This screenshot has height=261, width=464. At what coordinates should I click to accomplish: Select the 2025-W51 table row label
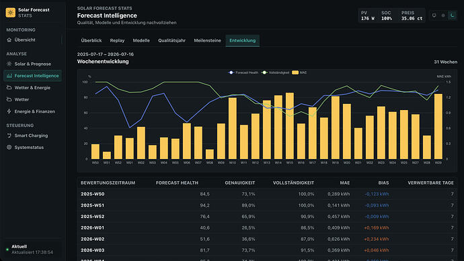(x=92, y=205)
